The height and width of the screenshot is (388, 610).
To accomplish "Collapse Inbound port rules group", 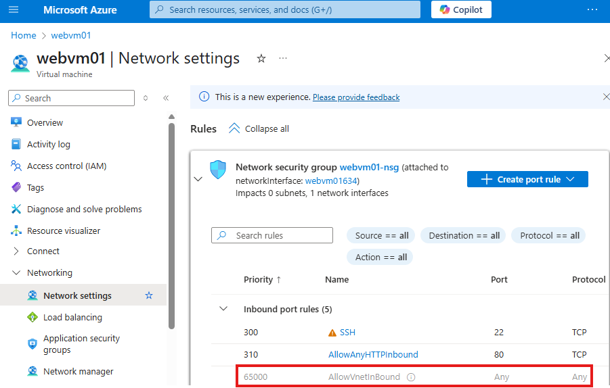I will (223, 309).
